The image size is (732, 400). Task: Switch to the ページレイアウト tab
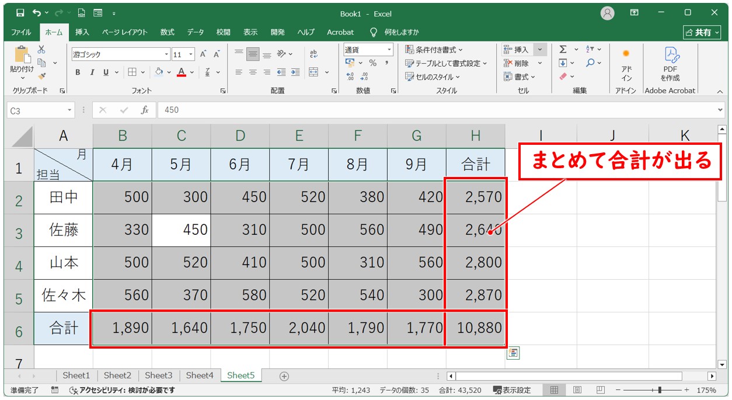pyautogui.click(x=124, y=32)
